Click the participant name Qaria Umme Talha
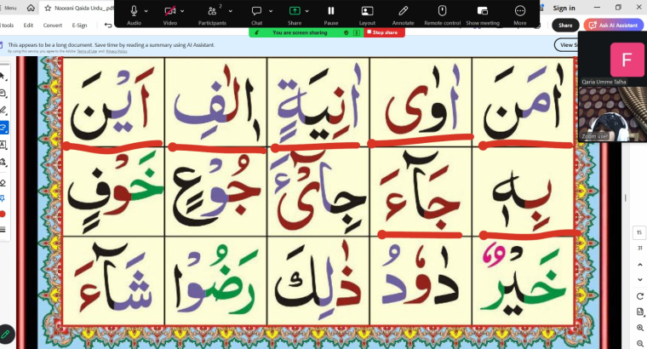647x349 pixels. click(x=604, y=82)
